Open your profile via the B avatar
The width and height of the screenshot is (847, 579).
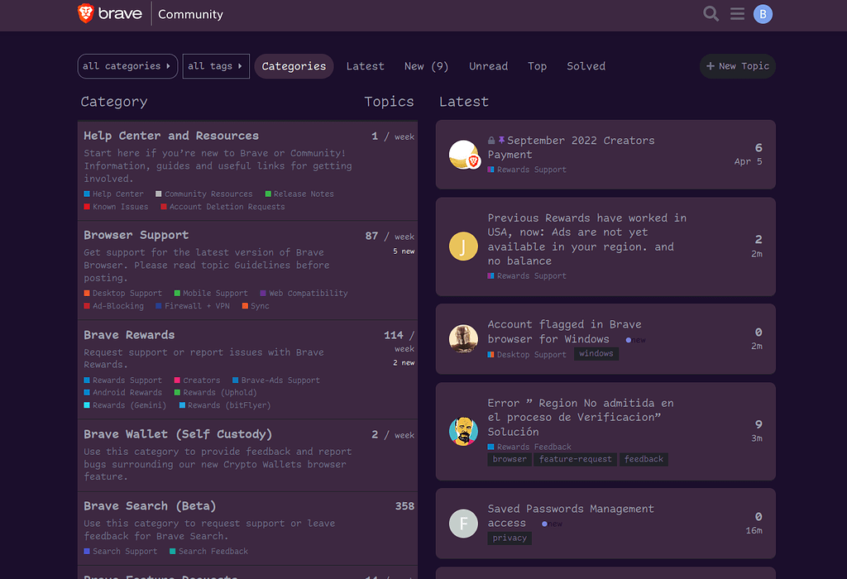(x=763, y=13)
